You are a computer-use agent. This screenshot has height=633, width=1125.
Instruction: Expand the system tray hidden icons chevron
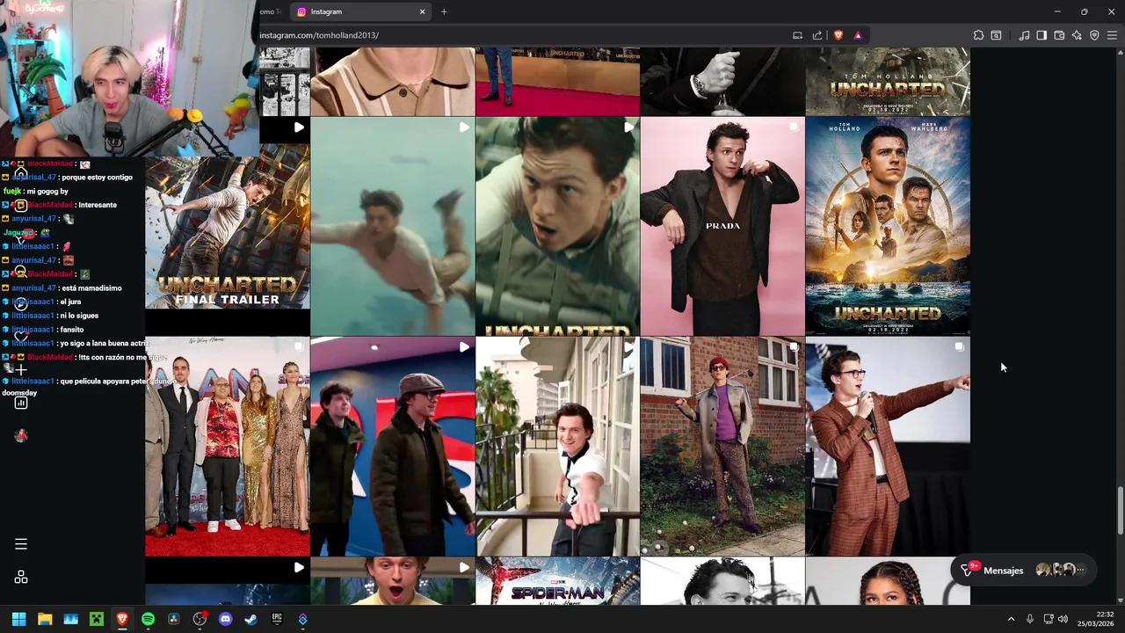click(x=1011, y=619)
